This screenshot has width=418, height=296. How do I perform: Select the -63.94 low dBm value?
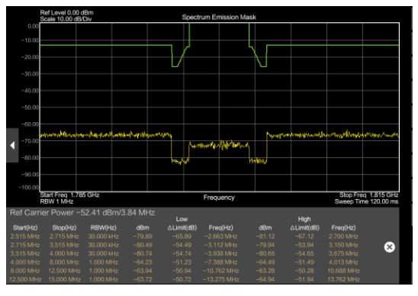pos(143,271)
